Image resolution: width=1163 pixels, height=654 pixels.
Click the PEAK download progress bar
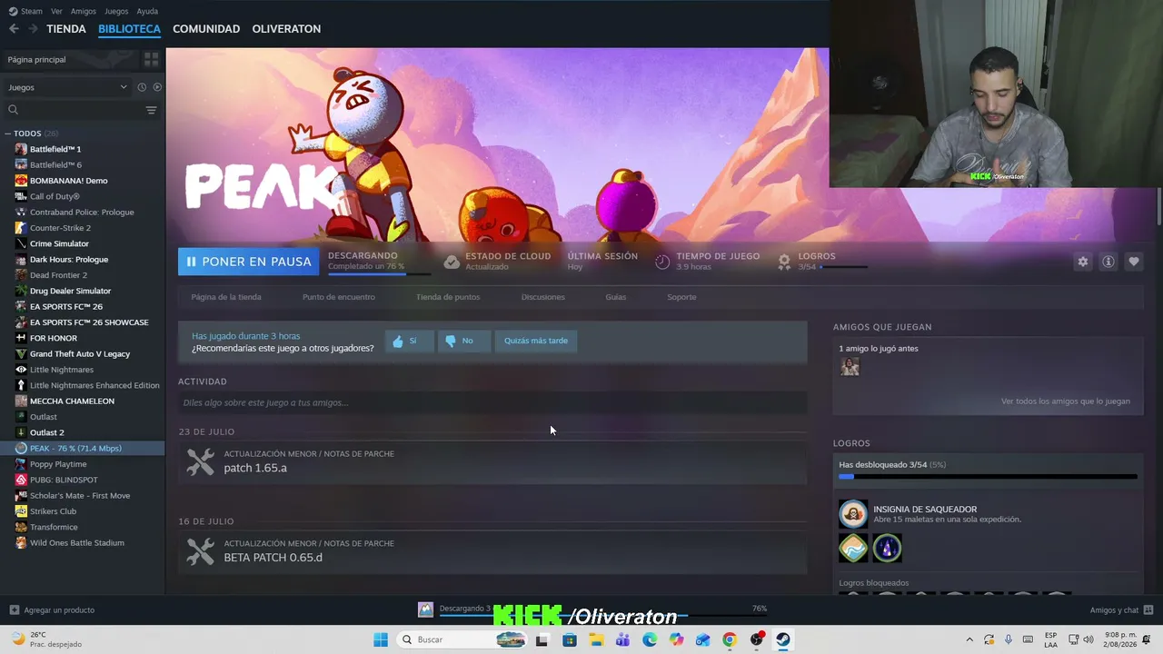380,273
